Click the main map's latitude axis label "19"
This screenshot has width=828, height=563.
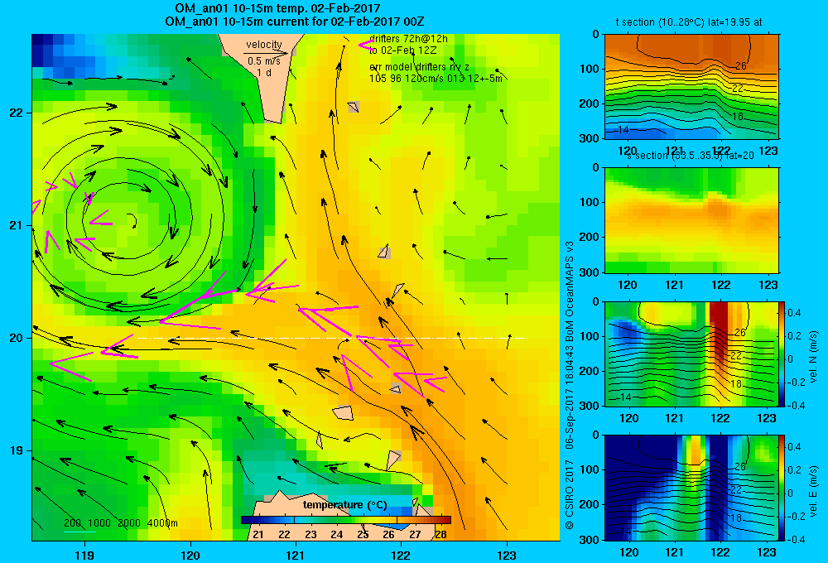[17, 450]
